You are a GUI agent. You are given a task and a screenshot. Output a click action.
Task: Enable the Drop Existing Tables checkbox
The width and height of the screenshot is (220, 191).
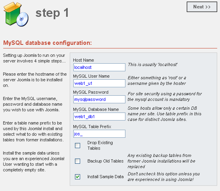77,146
